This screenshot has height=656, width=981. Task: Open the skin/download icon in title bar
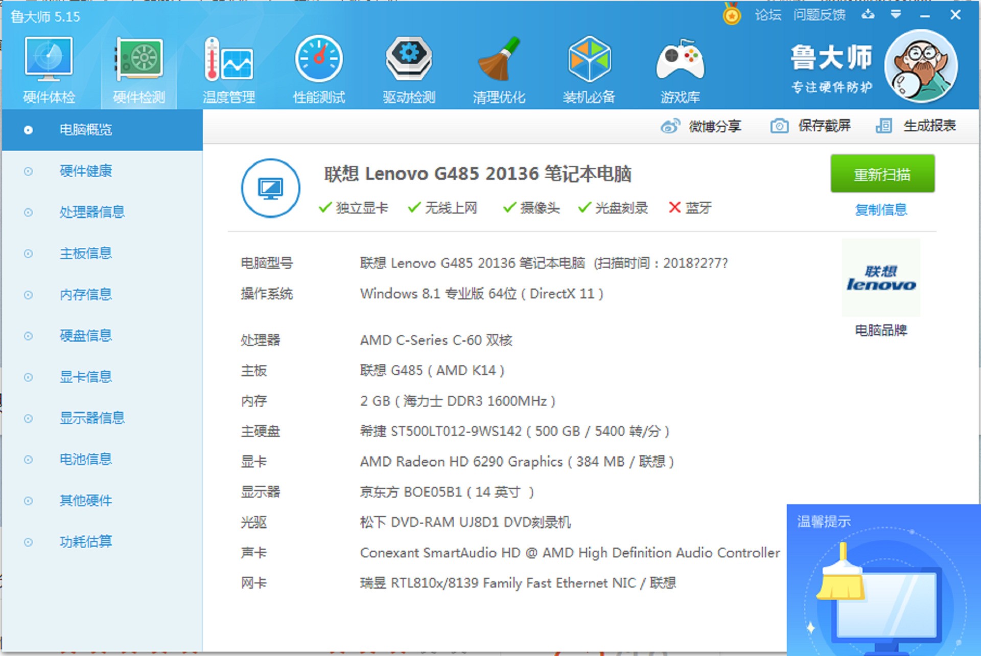(x=868, y=15)
